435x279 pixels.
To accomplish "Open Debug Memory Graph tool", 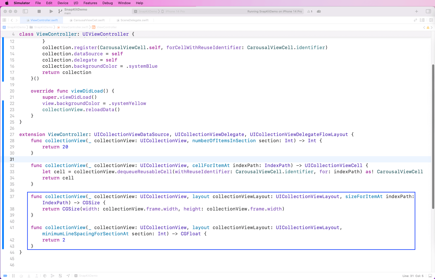I will pyautogui.click(x=52, y=276).
